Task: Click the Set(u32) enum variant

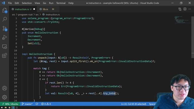Action: click(33, 43)
